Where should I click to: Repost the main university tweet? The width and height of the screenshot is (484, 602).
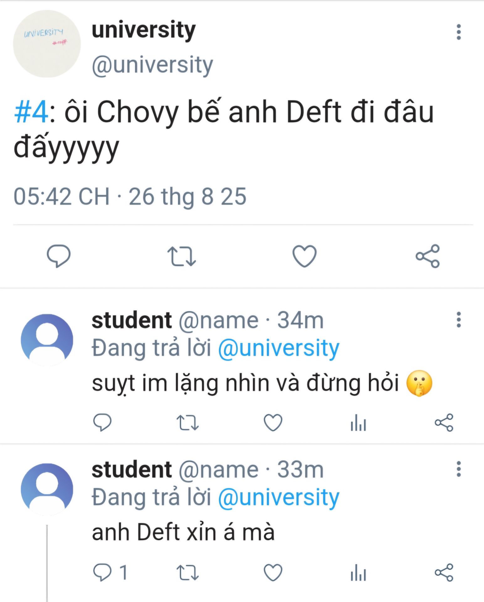(x=181, y=256)
